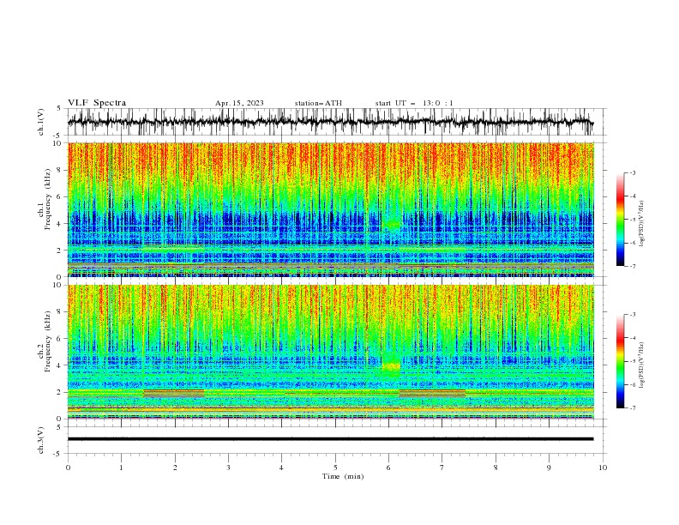
Task: Click the ch.1 voltage waveform trace
Action: pyautogui.click(x=330, y=122)
